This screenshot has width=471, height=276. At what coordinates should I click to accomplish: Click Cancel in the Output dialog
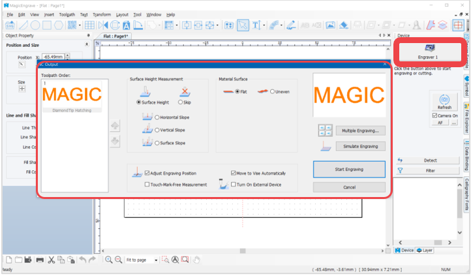click(349, 187)
